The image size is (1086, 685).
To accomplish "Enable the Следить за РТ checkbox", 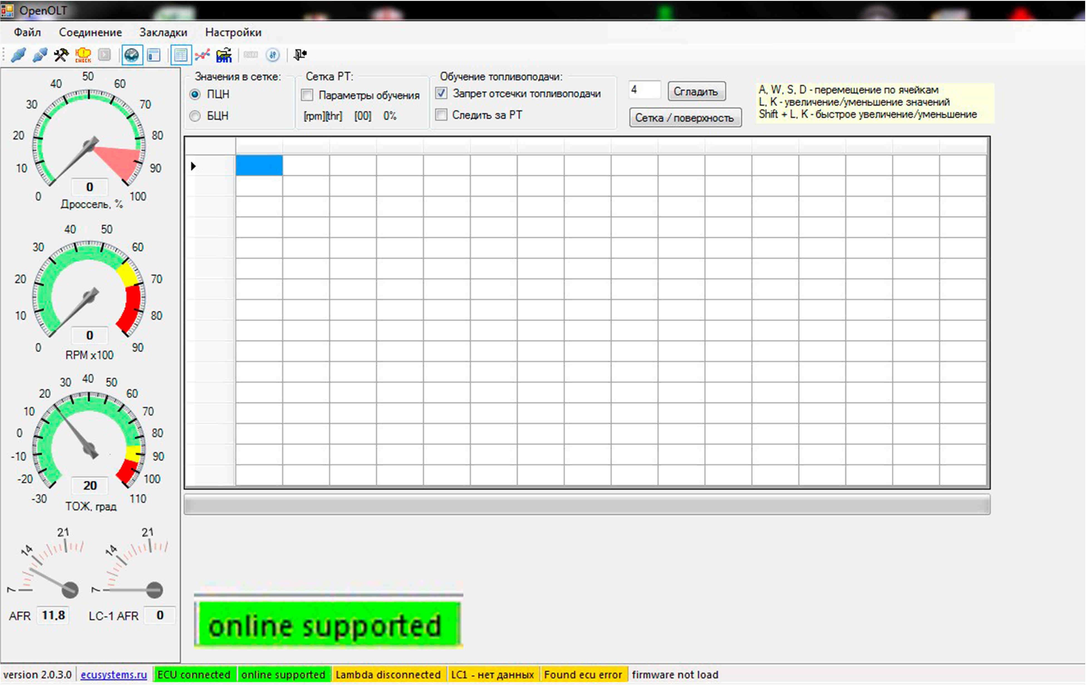I will click(441, 115).
